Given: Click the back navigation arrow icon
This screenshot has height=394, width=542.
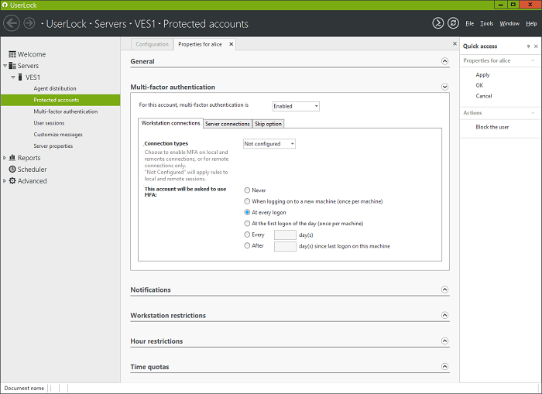Looking at the screenshot, I should click(11, 23).
